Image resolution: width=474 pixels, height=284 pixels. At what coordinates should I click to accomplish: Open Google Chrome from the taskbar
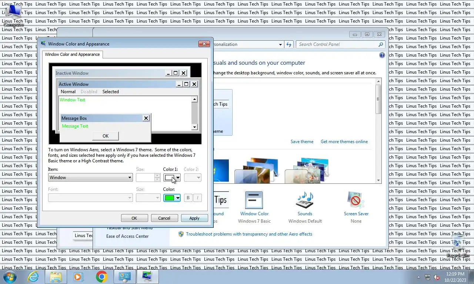point(101,277)
